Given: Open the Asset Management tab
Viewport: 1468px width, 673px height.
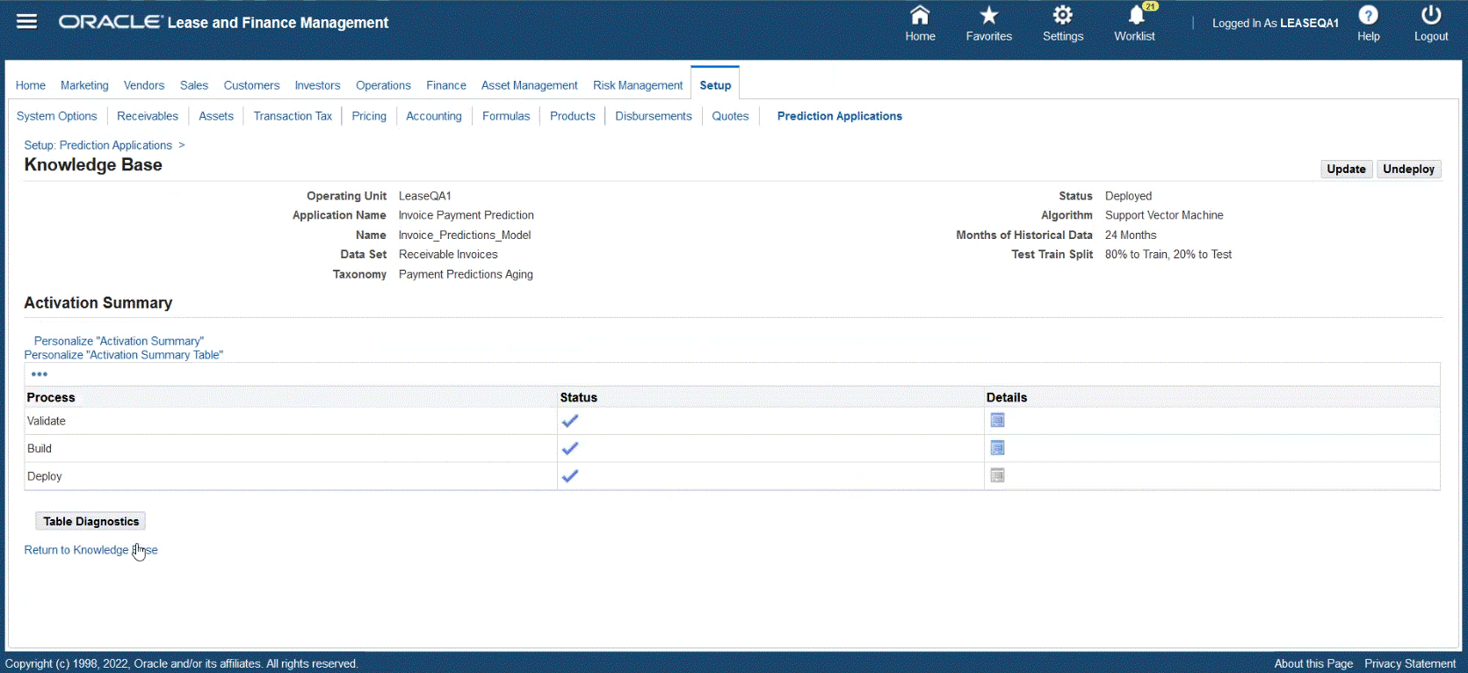Looking at the screenshot, I should 530,85.
